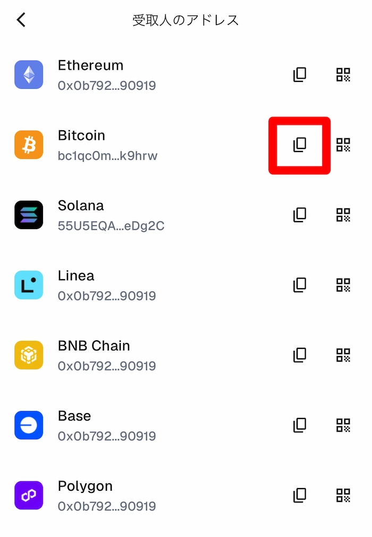Copy the Base address
The width and height of the screenshot is (372, 537).
(300, 425)
